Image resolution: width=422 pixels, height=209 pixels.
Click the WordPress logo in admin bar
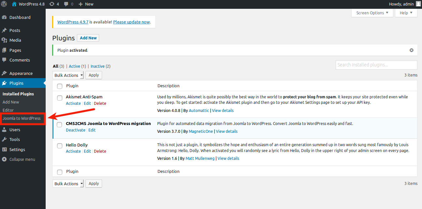[4, 4]
